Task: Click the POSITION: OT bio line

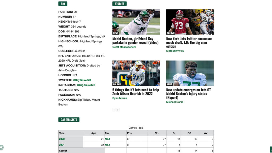Action: tap(68, 12)
